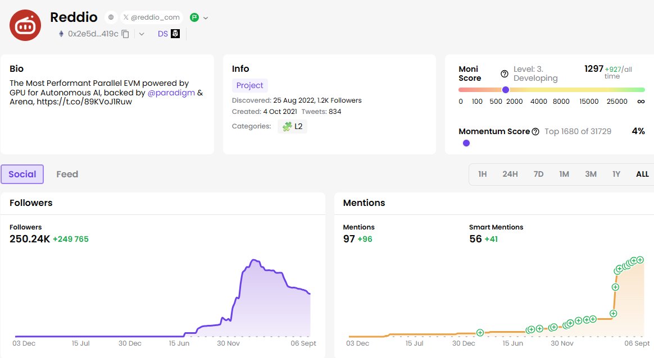654x358 pixels.
Task: Click the purple Momentum Score dot
Action: pos(466,143)
